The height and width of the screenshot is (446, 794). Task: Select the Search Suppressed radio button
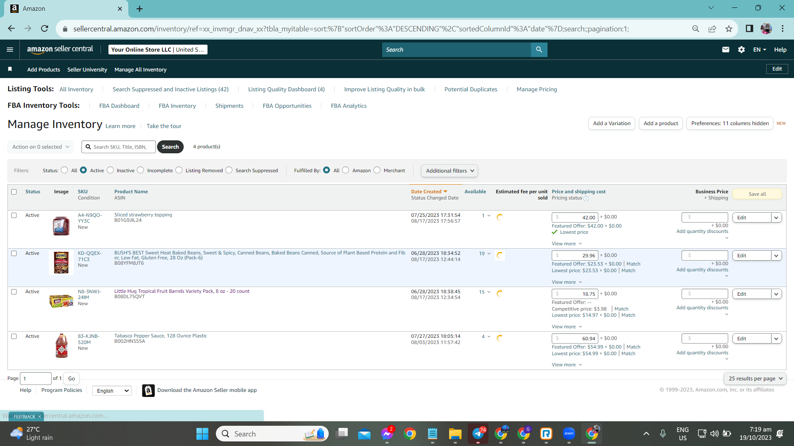point(229,170)
